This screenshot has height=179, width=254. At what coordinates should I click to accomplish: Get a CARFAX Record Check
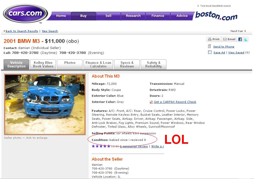pyautogui.click(x=175, y=102)
